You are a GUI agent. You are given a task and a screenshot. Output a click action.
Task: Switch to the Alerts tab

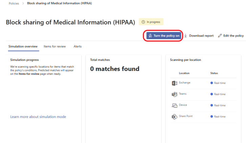tap(77, 46)
